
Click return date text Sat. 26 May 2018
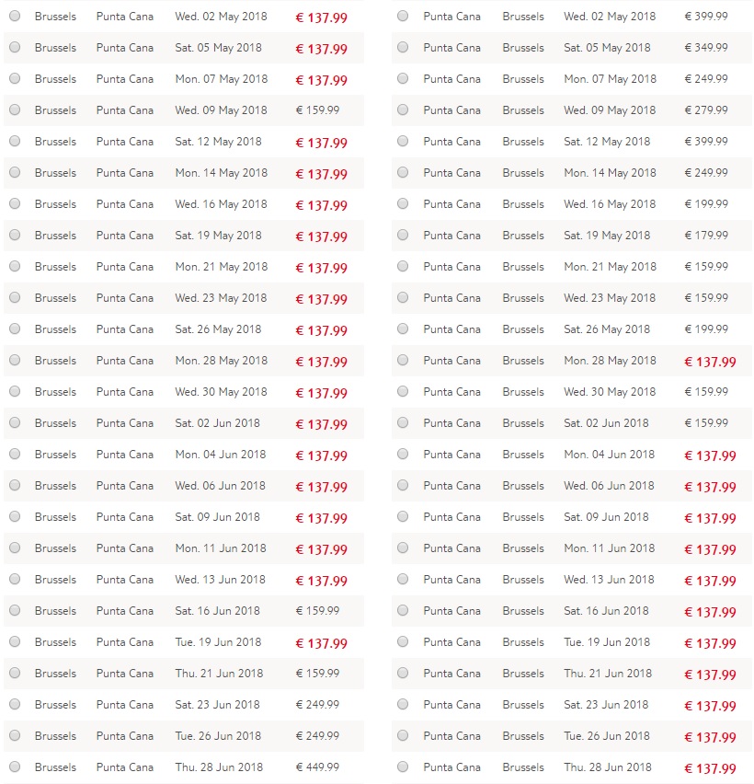pos(607,329)
